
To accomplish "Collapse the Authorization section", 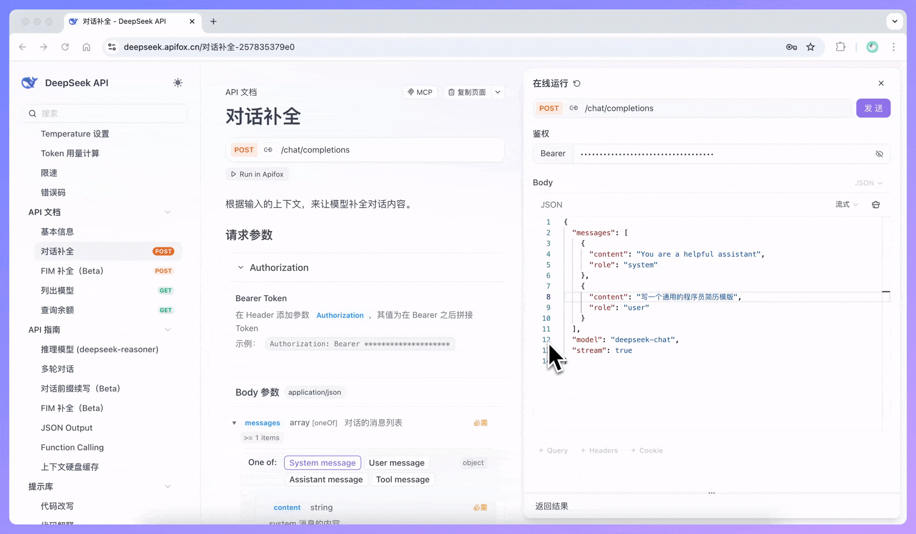I will point(241,267).
